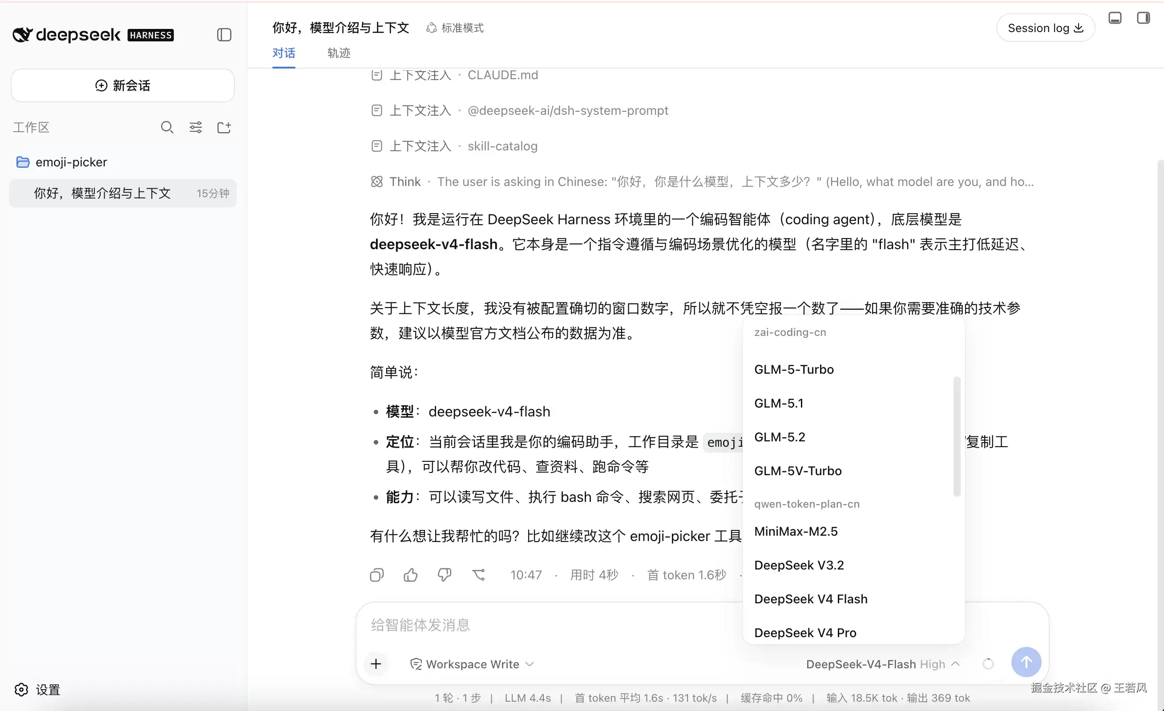Click the emoji-picker folder icon
The height and width of the screenshot is (711, 1164).
click(23, 162)
